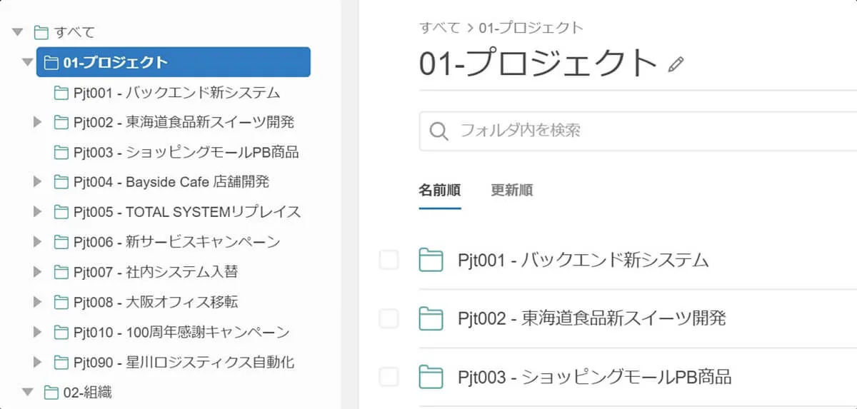Check the checkbox for Pjt003 - ショッピングモールPB商品
857x409 pixels.
point(389,376)
